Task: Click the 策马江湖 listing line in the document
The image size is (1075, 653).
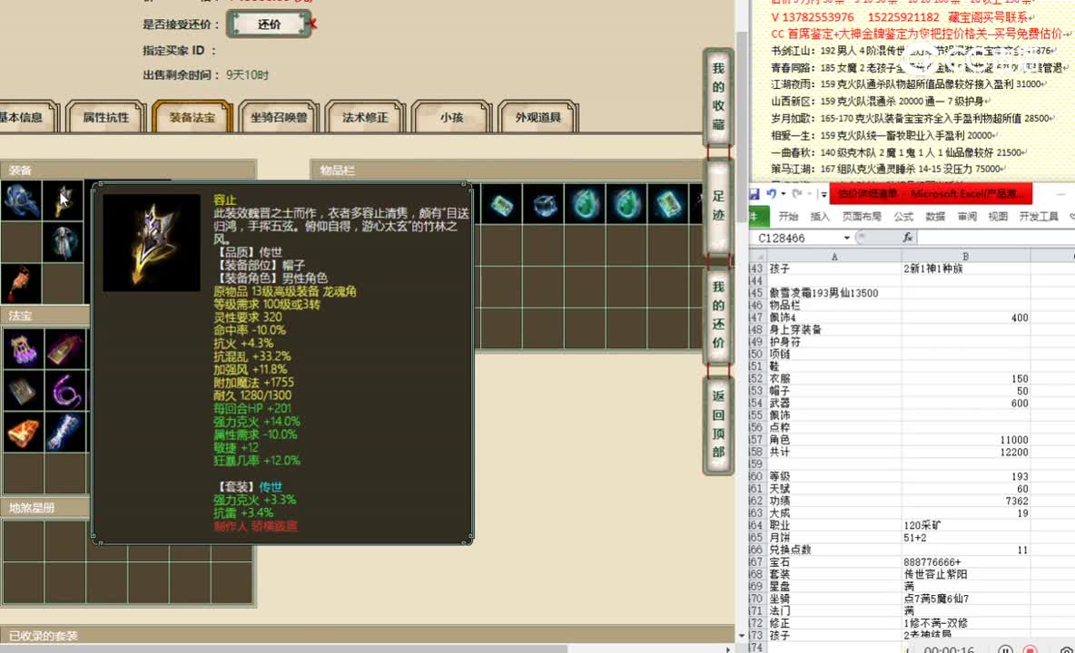Action: click(889, 169)
